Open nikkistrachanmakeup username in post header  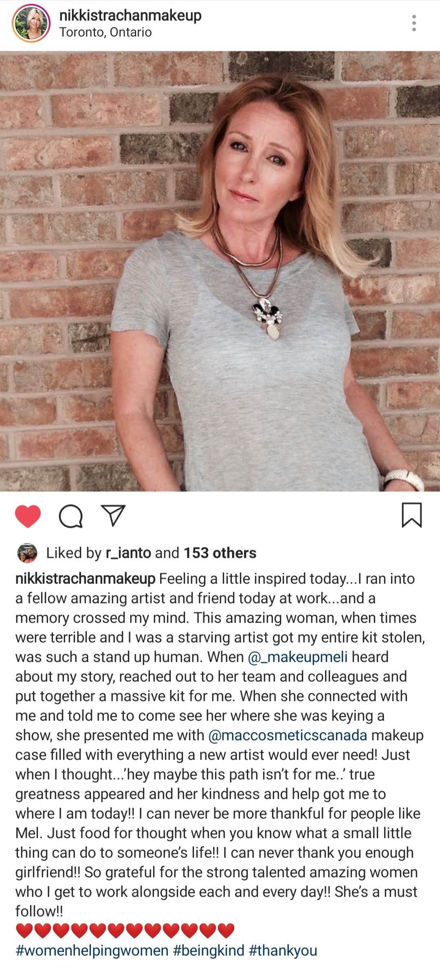pyautogui.click(x=130, y=16)
